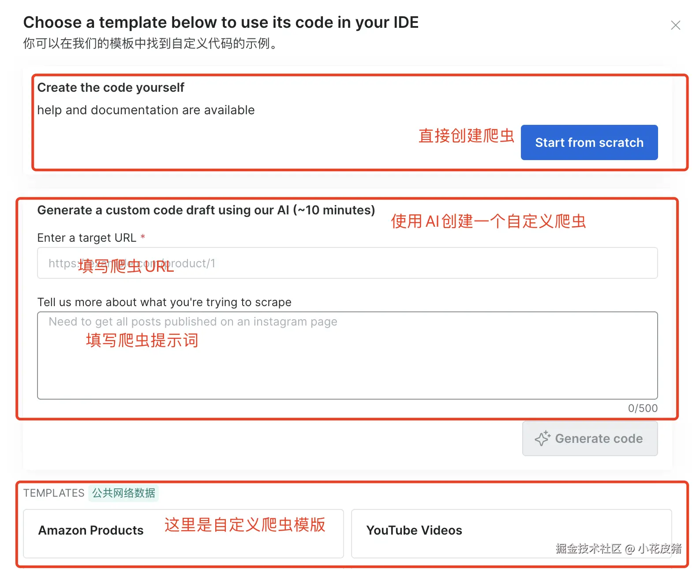Close the template chooser dialog
The height and width of the screenshot is (569, 696).
(675, 25)
